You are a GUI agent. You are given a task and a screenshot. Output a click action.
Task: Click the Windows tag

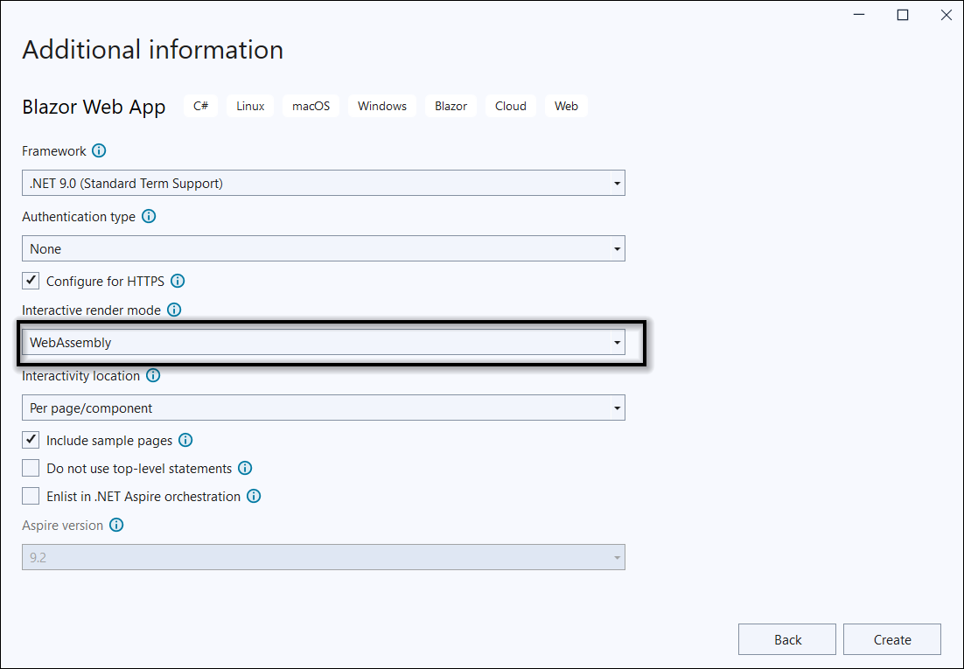[x=382, y=106]
